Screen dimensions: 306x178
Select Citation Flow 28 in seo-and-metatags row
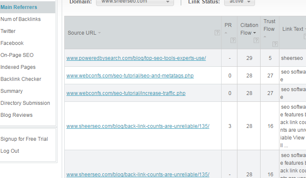(x=249, y=76)
